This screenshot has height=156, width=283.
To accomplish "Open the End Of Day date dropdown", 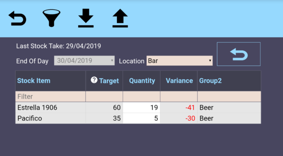I will (x=84, y=61).
